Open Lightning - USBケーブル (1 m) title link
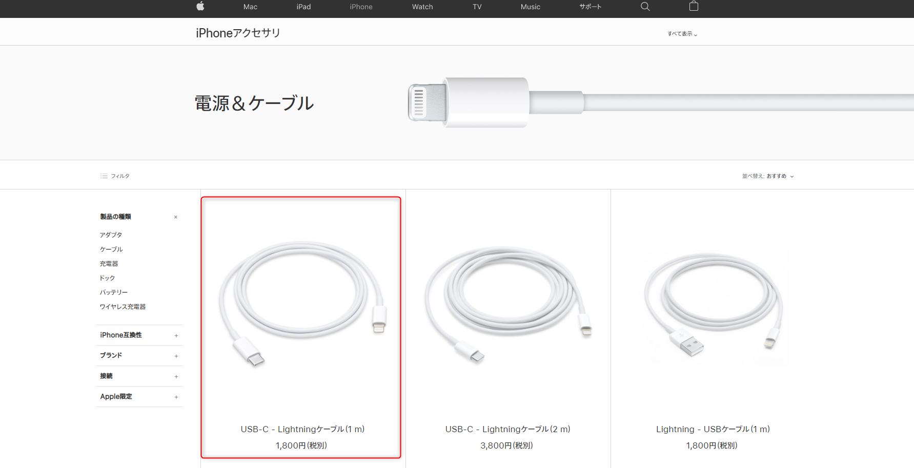 713,429
